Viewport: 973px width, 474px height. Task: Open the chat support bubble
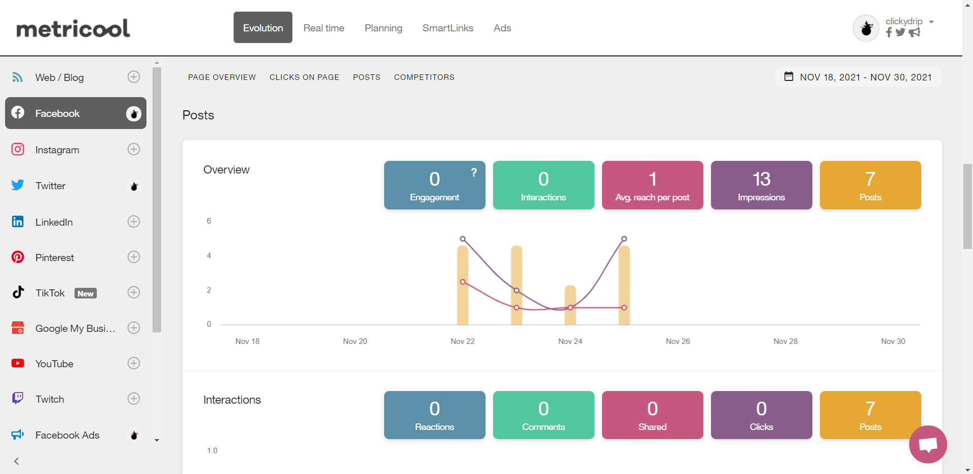[x=928, y=444]
